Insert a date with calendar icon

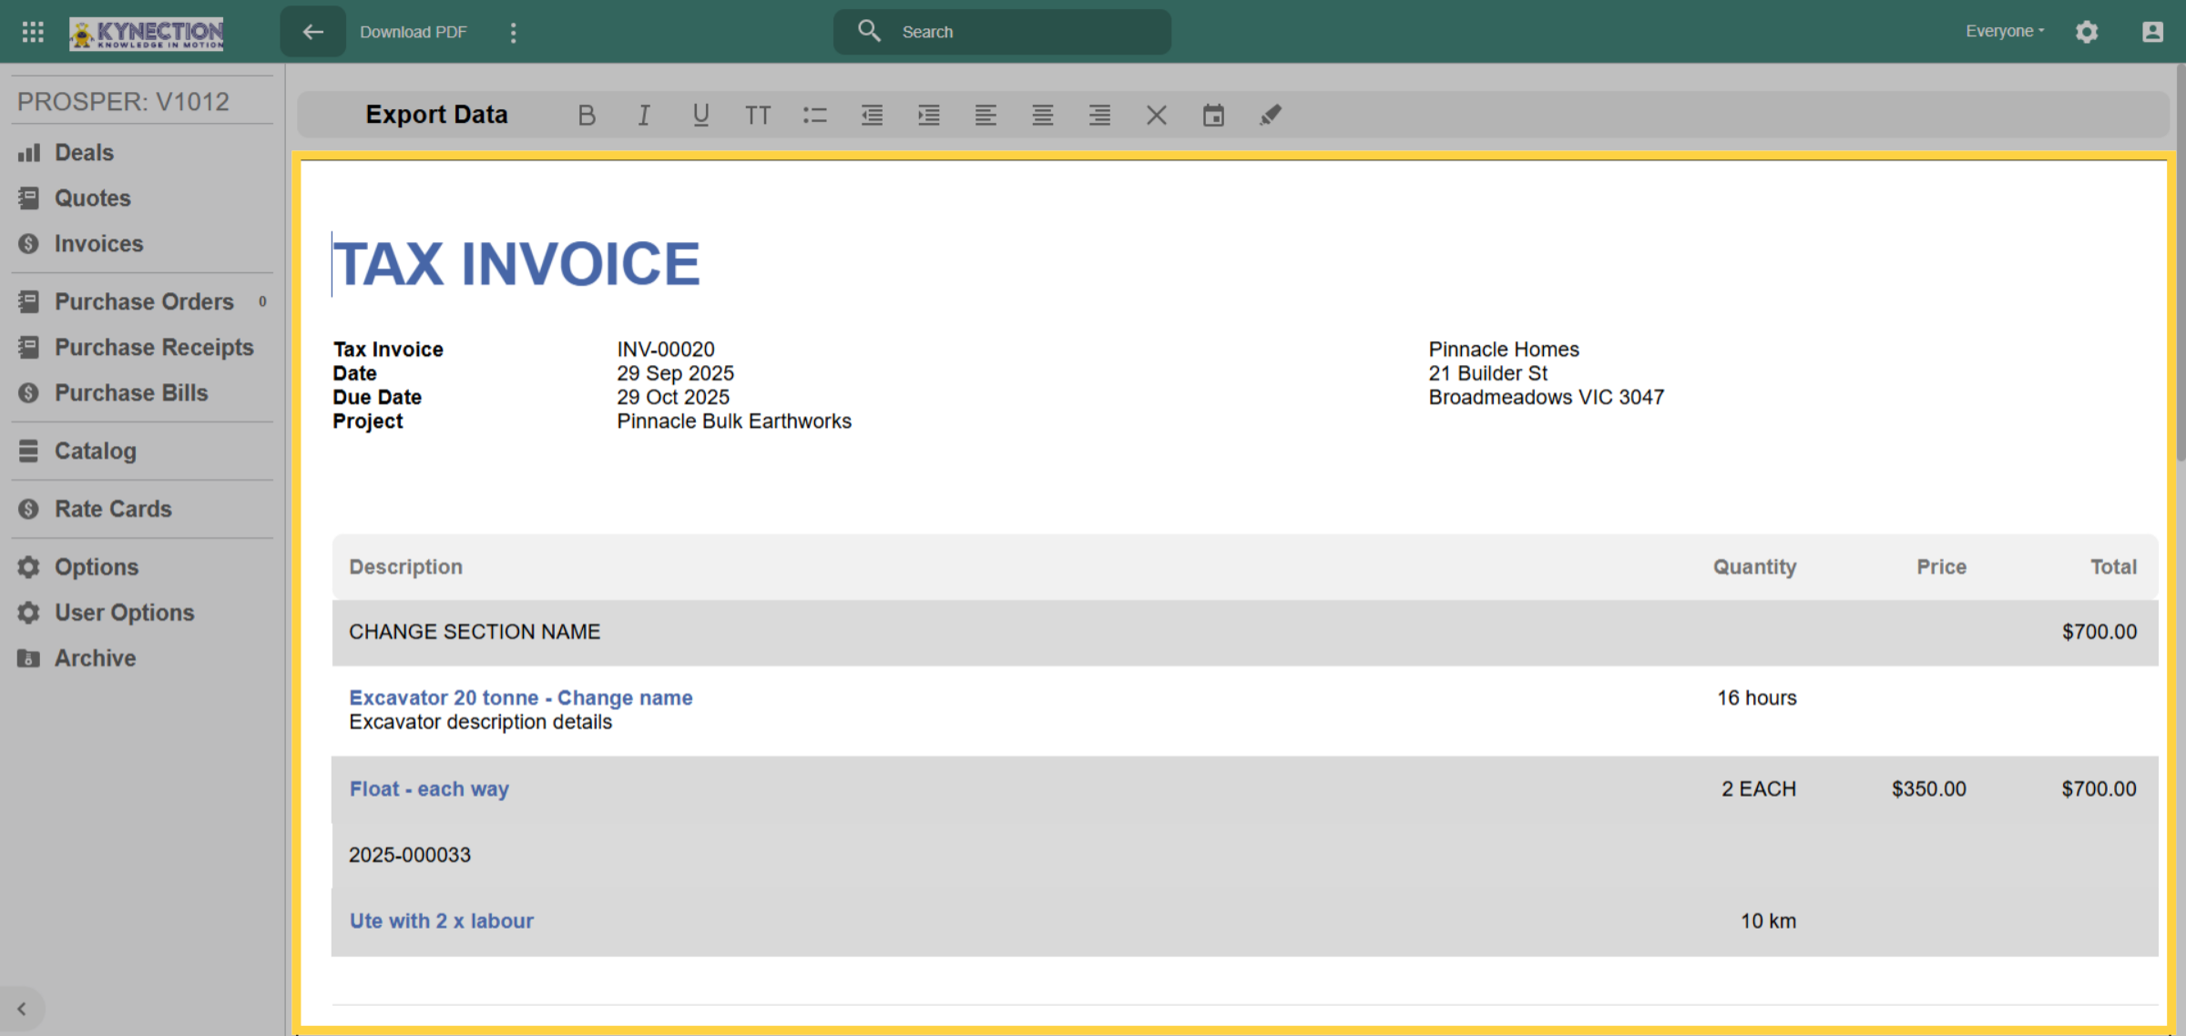pyautogui.click(x=1213, y=115)
